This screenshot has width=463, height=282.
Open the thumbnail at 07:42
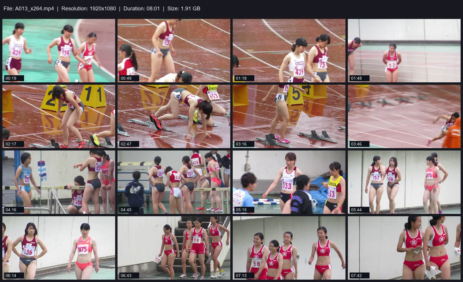404,248
